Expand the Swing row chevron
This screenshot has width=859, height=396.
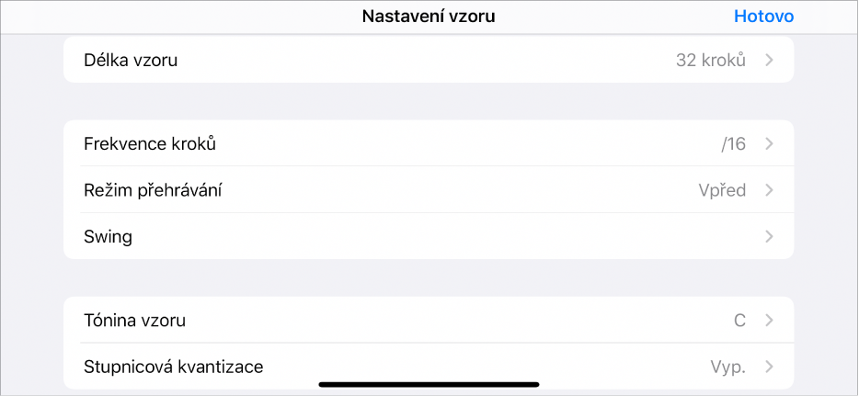pos(769,237)
